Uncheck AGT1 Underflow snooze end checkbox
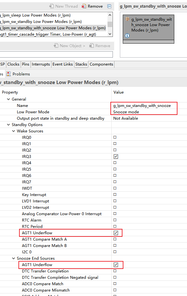 [x=116, y=265]
